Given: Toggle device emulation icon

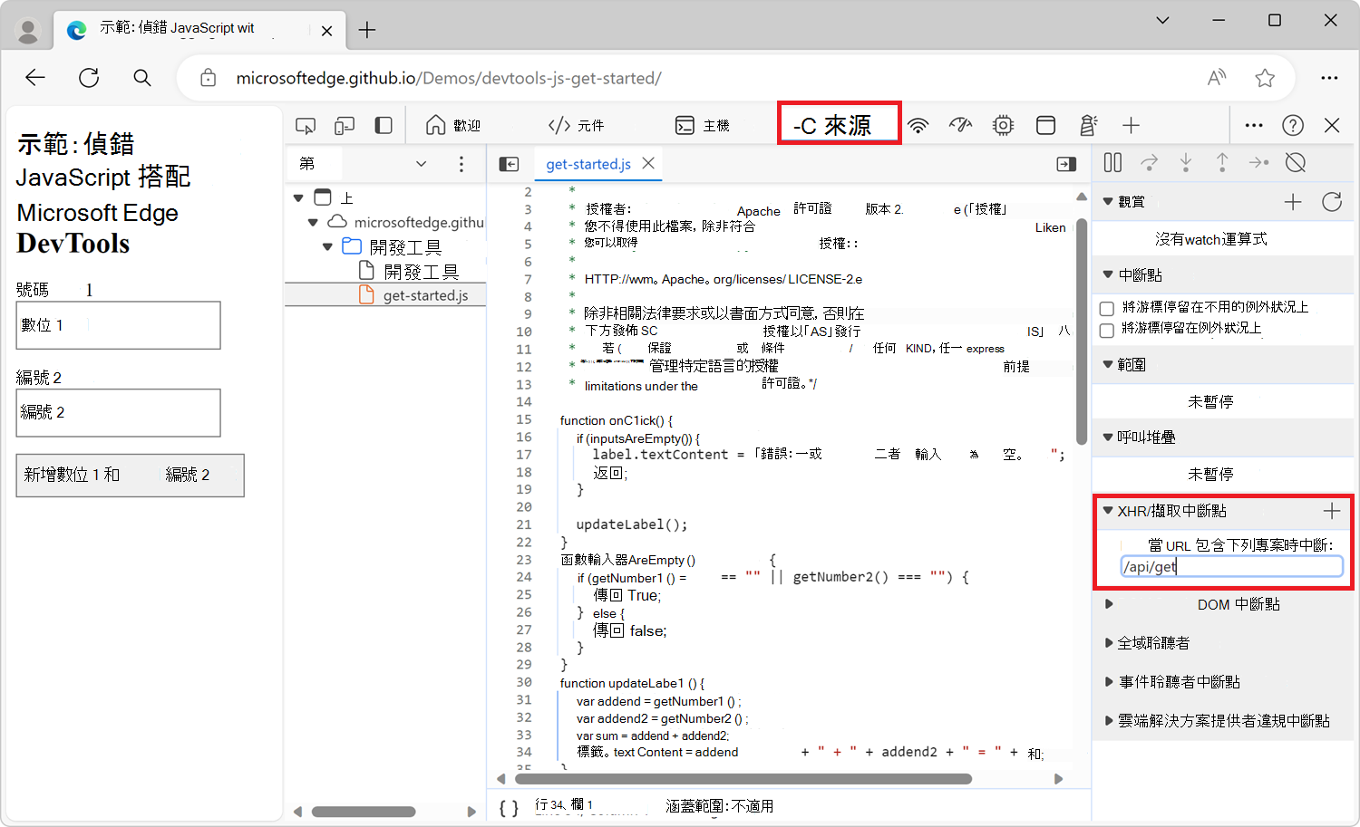Looking at the screenshot, I should click(x=345, y=126).
